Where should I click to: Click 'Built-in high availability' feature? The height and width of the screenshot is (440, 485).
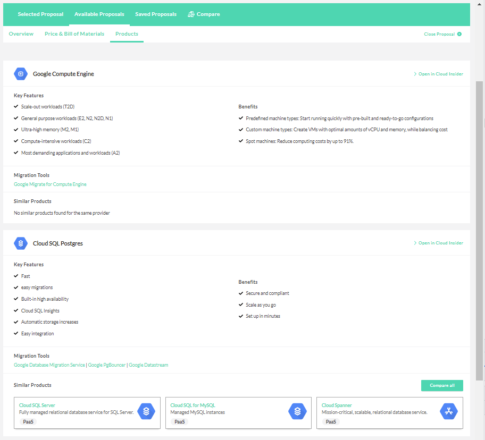pyautogui.click(x=45, y=299)
